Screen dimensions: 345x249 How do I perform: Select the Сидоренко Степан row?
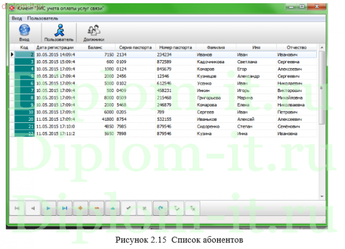pos(212,126)
